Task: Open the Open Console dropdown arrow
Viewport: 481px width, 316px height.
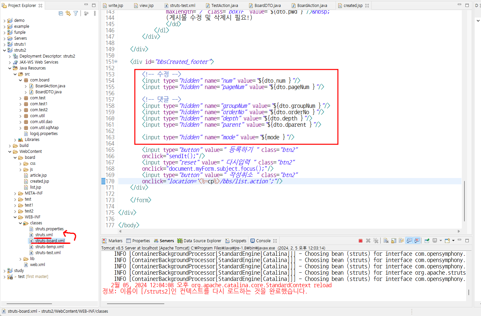Action: click(x=453, y=241)
